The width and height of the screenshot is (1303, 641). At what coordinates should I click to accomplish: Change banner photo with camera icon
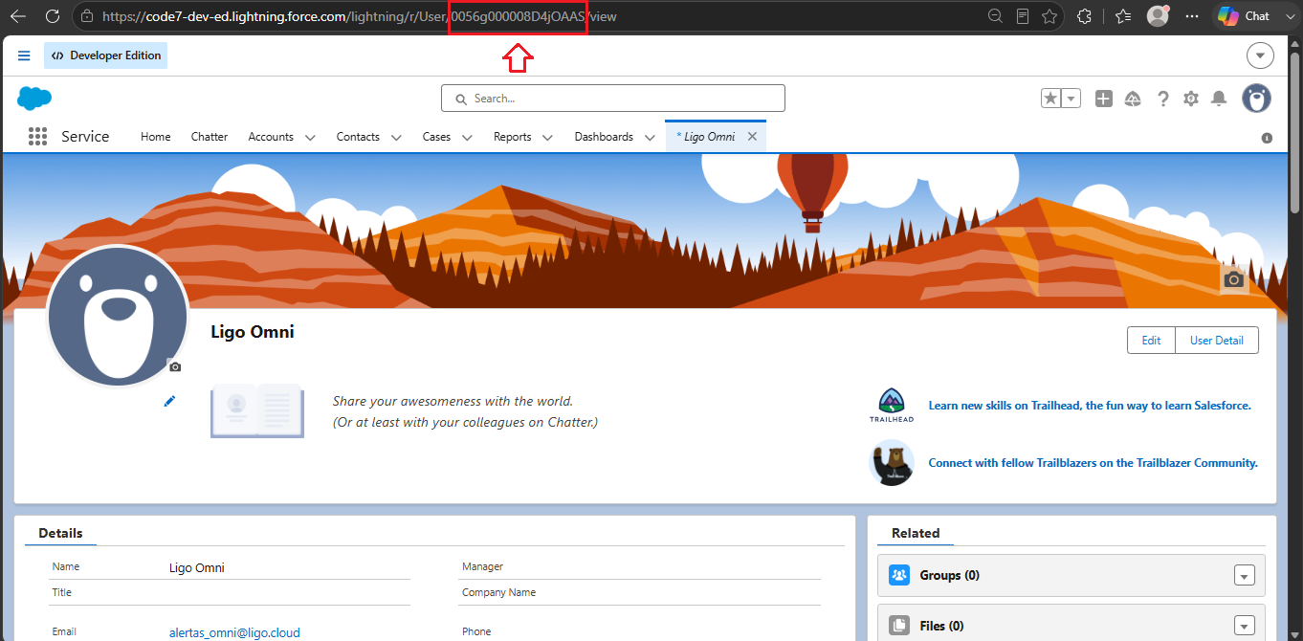click(1234, 279)
